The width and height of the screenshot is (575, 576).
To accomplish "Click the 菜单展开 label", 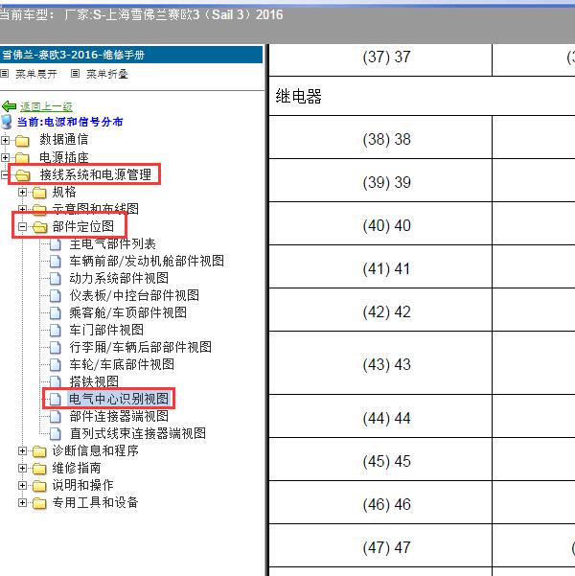I will click(36, 74).
